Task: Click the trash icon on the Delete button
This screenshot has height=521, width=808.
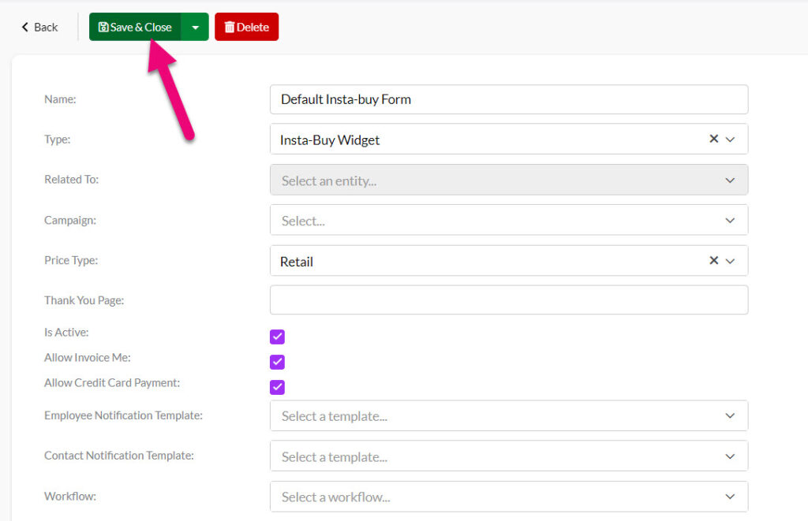Action: pyautogui.click(x=229, y=26)
